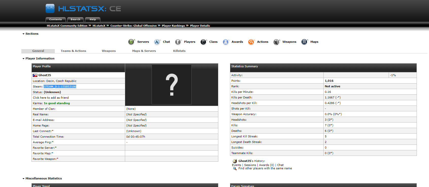Collapse the Miscellaneous Statistics section

point(24,178)
